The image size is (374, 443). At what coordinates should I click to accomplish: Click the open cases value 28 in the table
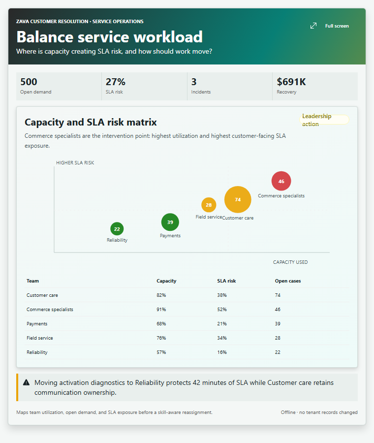click(x=278, y=338)
